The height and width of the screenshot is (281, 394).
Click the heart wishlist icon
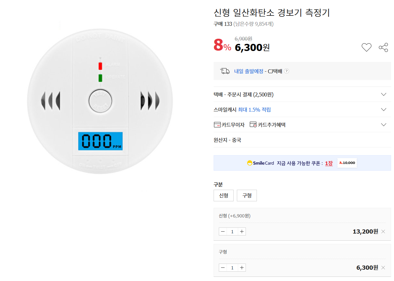click(x=366, y=47)
